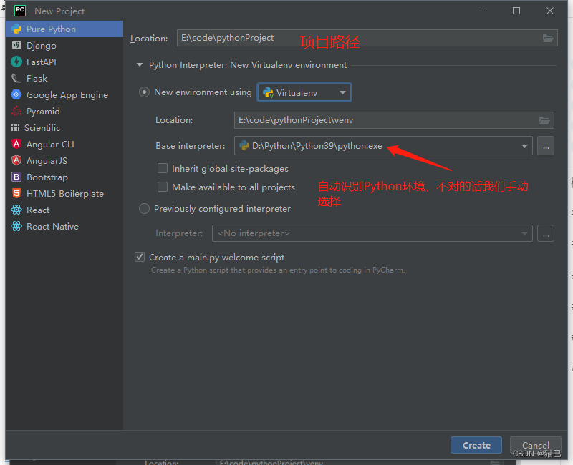Click the Angular CLI icon
Screen dimensions: 573x465
click(16, 144)
